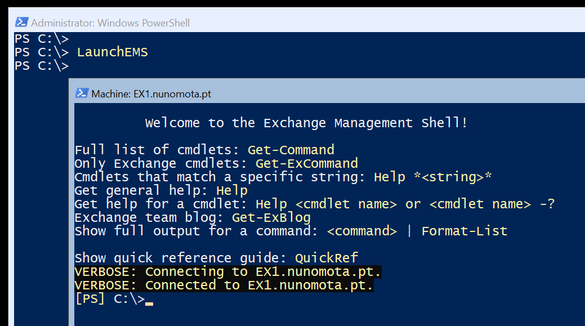The height and width of the screenshot is (326, 585).
Task: Click the LaunchEMS command text
Action: [112, 52]
